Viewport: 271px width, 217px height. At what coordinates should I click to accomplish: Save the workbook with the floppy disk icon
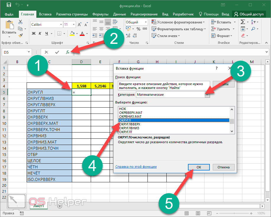click(9, 5)
